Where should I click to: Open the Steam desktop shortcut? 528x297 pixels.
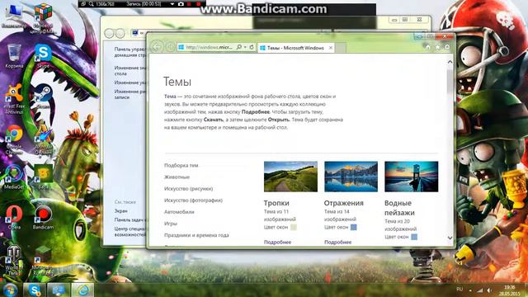coord(43,97)
